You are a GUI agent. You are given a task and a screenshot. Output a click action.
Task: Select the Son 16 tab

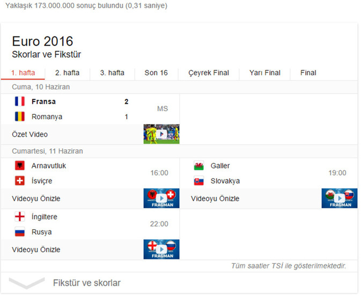(x=156, y=73)
